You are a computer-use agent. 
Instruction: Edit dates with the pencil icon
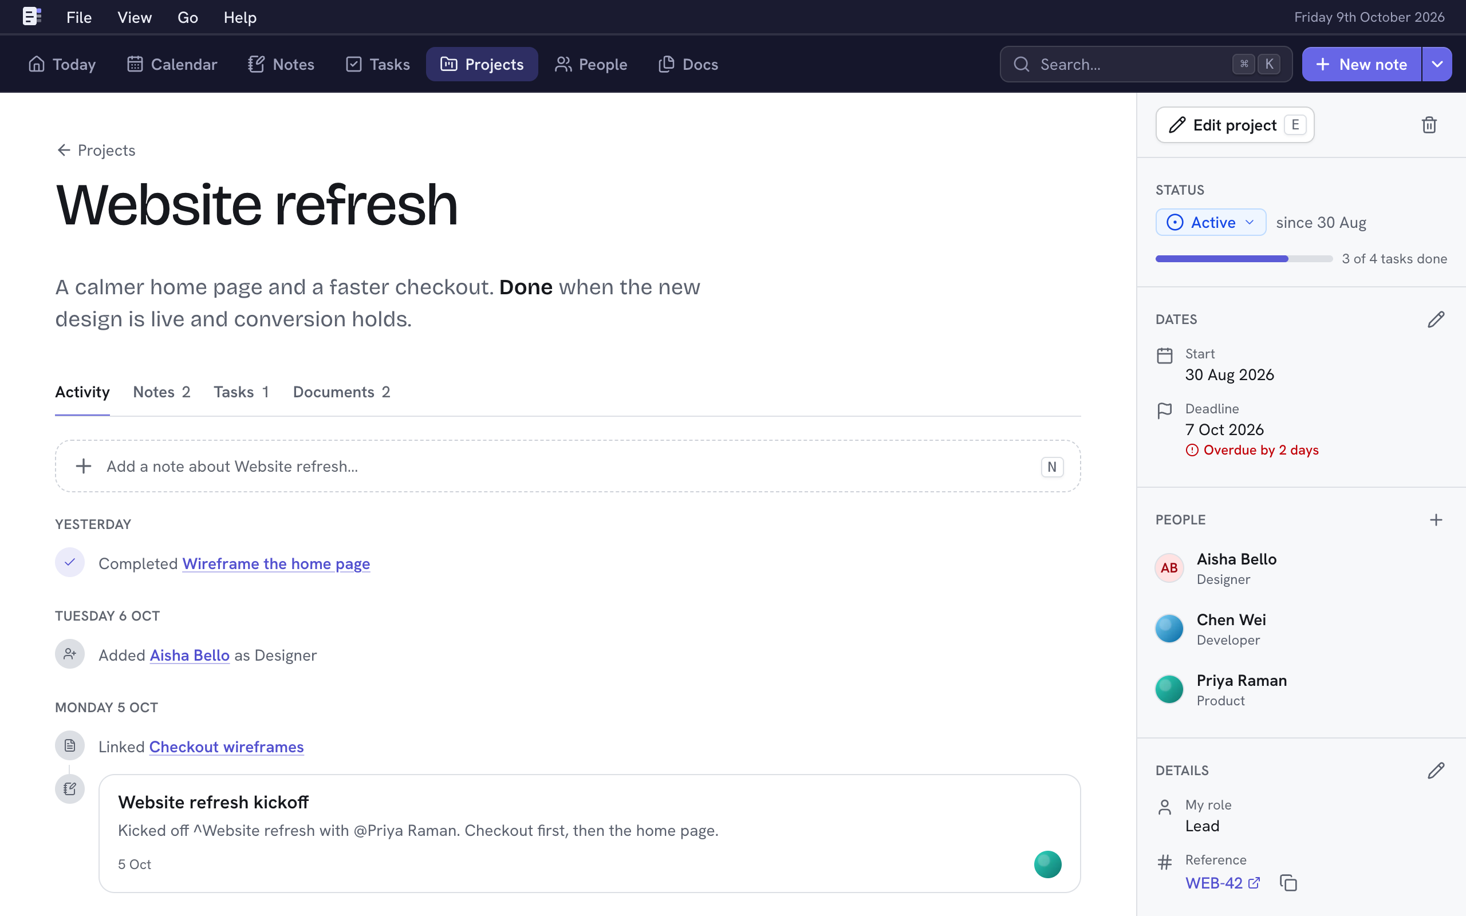point(1436,319)
